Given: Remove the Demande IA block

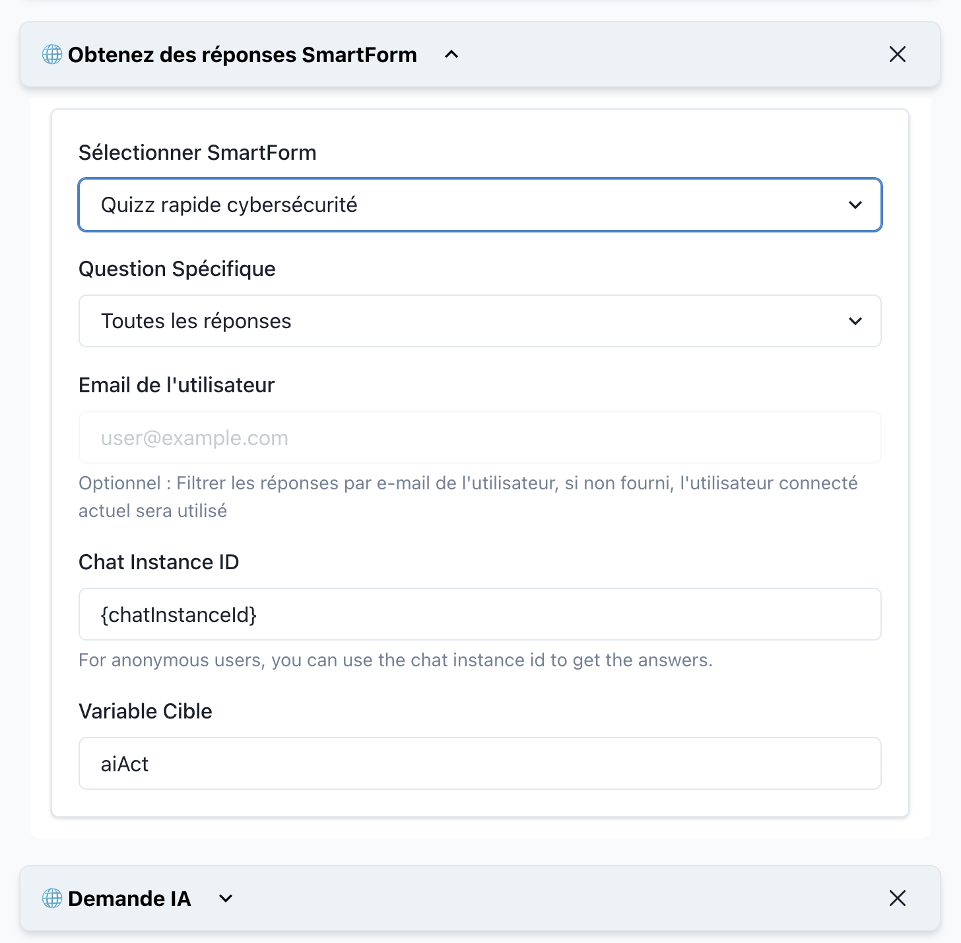Looking at the screenshot, I should coord(898,899).
